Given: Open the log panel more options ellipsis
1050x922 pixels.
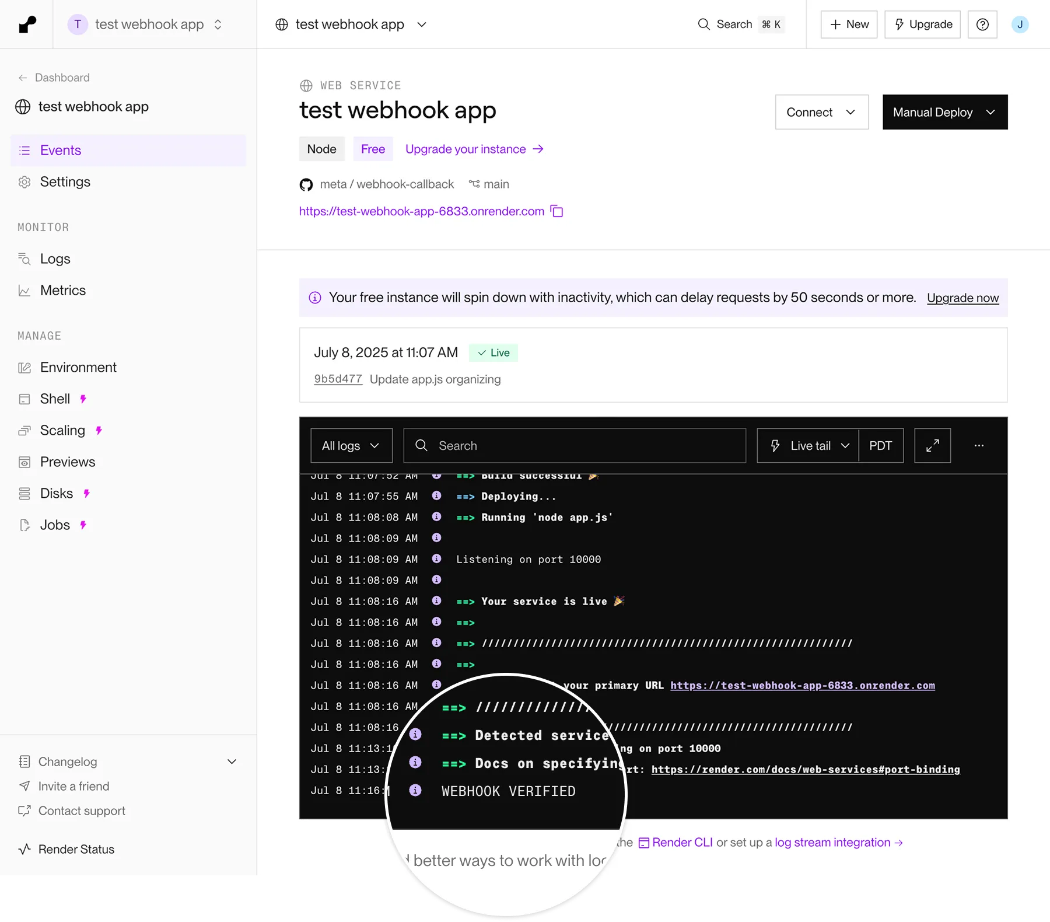Looking at the screenshot, I should pyautogui.click(x=979, y=446).
